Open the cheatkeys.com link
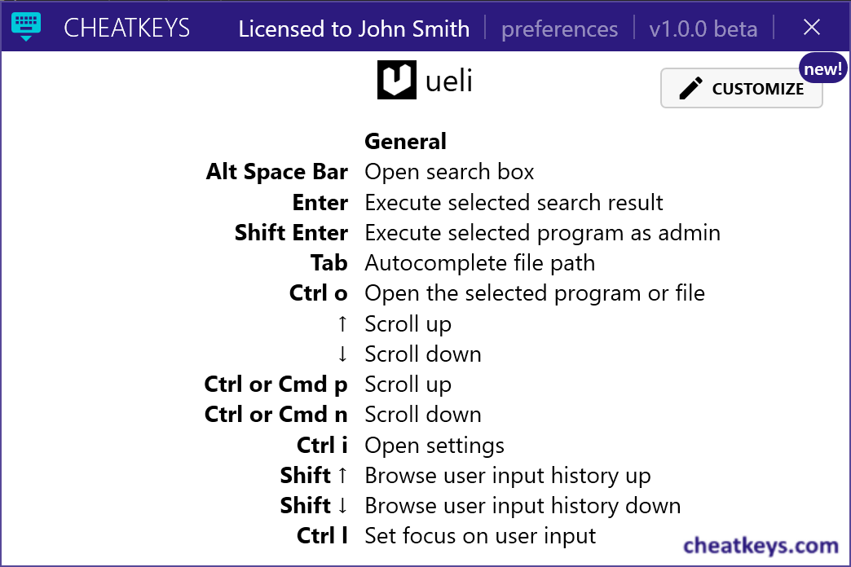The image size is (851, 567). click(760, 545)
